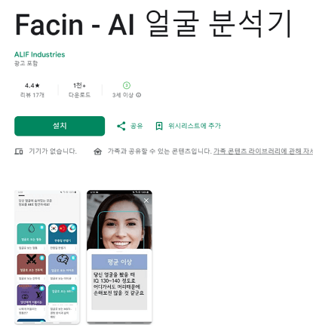Click the family home icon
Image resolution: width=313 pixels, height=334 pixels.
(97, 152)
